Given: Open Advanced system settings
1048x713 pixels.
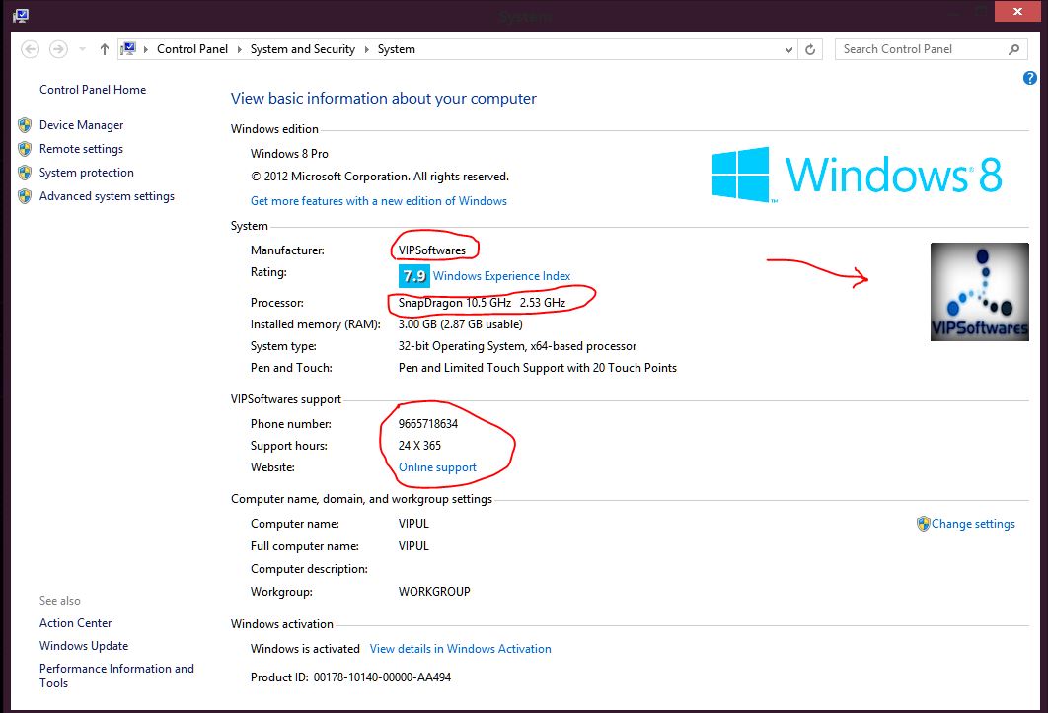Looking at the screenshot, I should [107, 196].
